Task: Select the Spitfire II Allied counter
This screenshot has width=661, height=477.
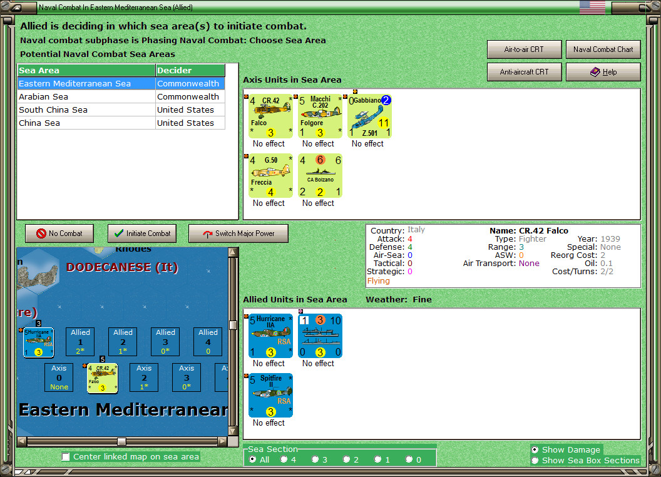Action: point(270,395)
